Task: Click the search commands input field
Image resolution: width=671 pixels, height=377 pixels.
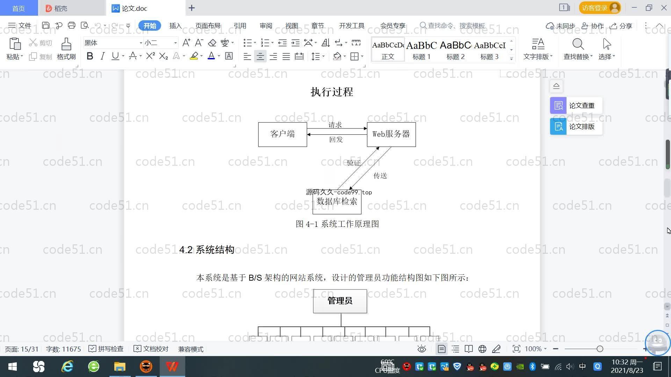Action: (x=453, y=25)
